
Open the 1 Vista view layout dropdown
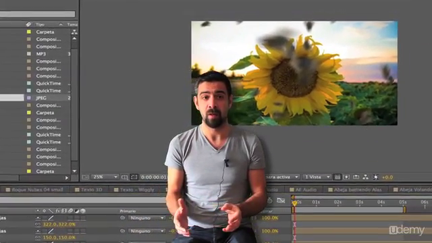pyautogui.click(x=317, y=177)
